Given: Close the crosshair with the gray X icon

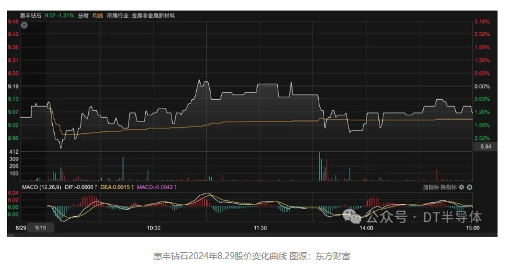Looking at the screenshot, I should (x=24, y=25).
